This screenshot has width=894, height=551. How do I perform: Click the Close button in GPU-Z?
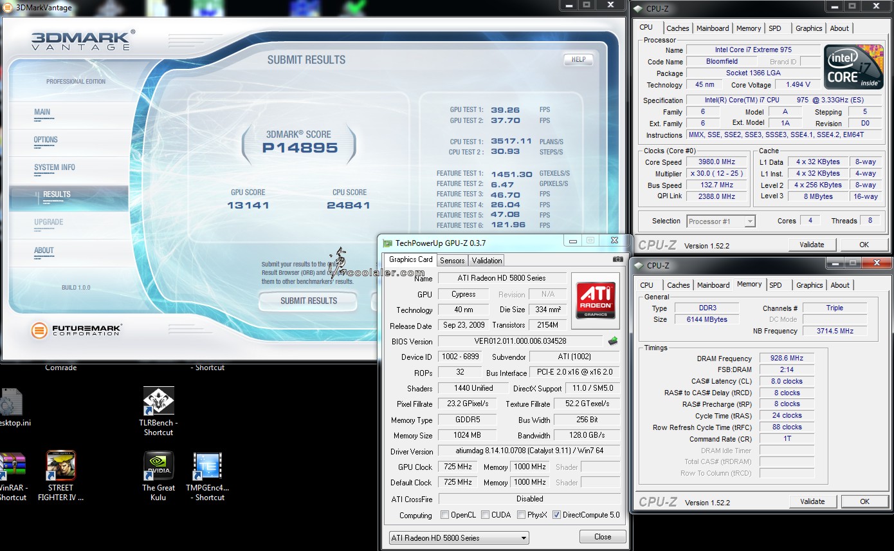click(603, 537)
